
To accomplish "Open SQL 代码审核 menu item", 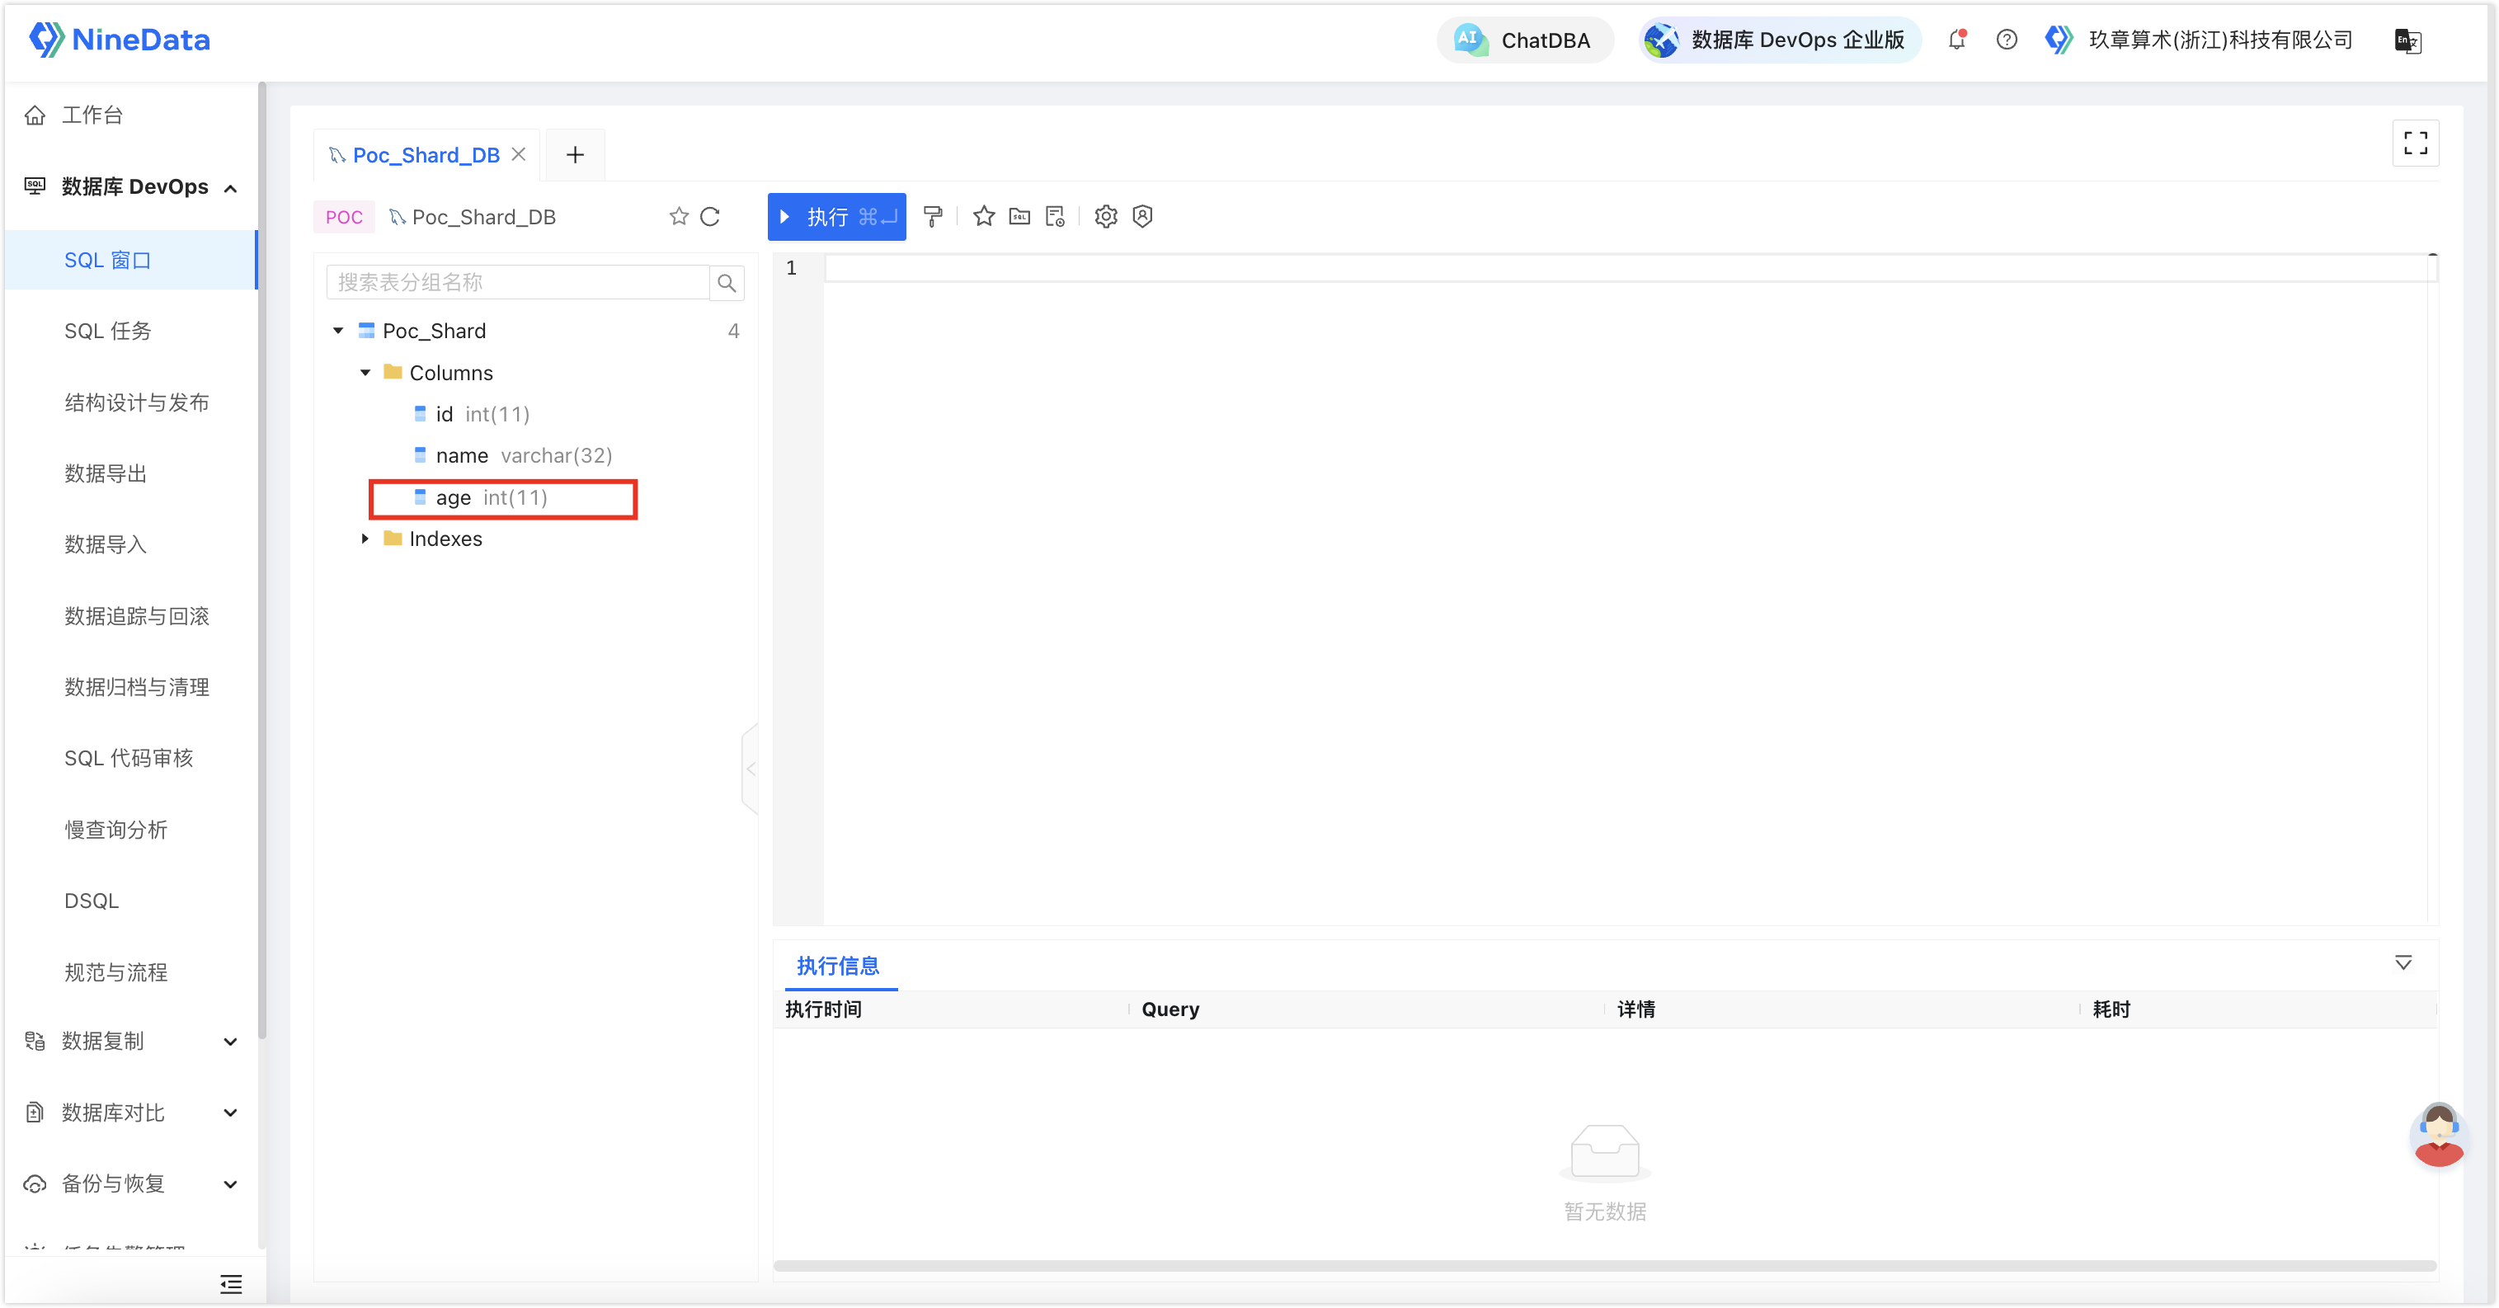I will (130, 758).
